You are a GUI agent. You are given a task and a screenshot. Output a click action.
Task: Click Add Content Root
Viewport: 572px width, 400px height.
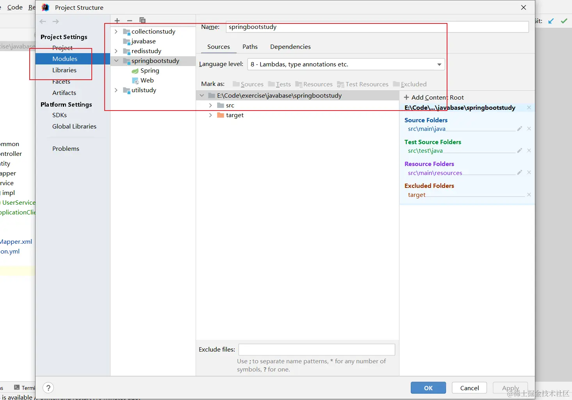(434, 98)
